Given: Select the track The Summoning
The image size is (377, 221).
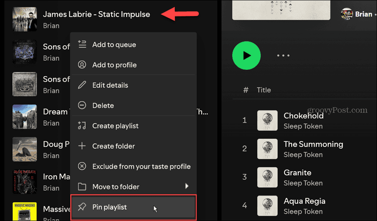Looking at the screenshot, I should click(x=313, y=144).
